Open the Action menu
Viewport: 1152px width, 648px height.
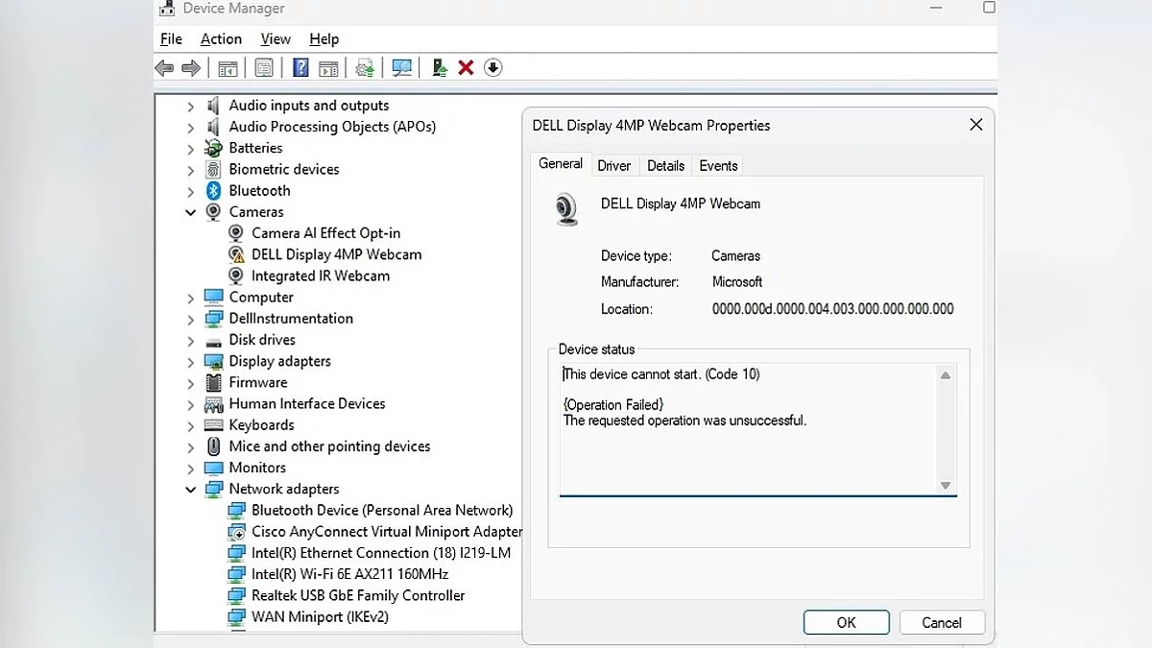(x=221, y=39)
